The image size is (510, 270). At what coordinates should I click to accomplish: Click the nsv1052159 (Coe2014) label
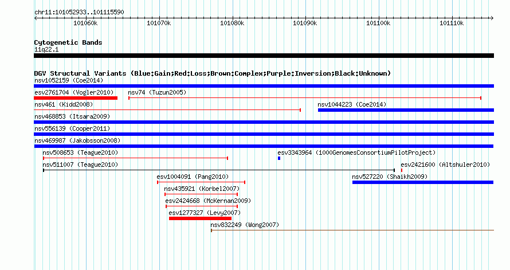[x=69, y=80]
